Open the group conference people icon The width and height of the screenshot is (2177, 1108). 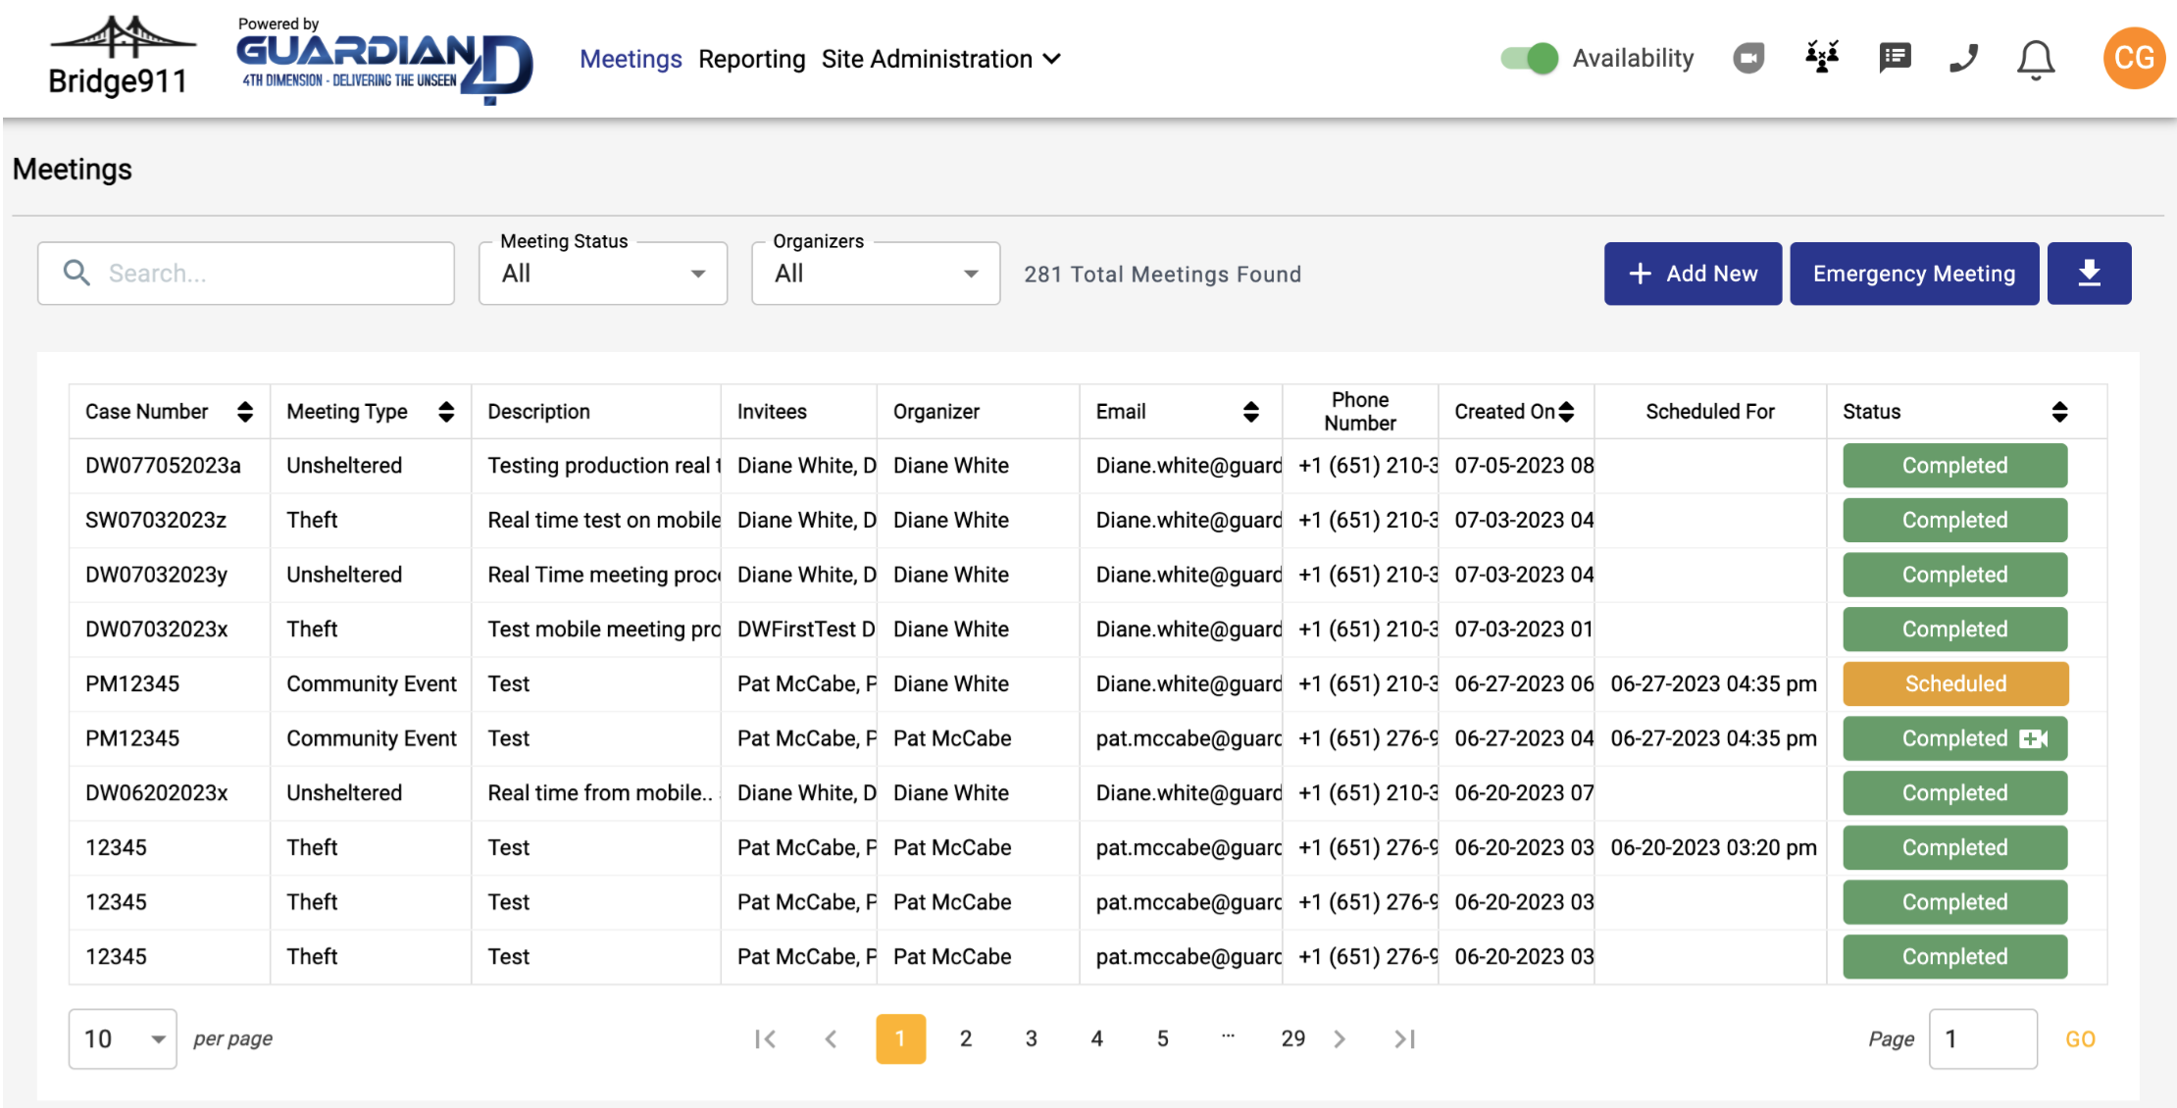[x=1821, y=58]
